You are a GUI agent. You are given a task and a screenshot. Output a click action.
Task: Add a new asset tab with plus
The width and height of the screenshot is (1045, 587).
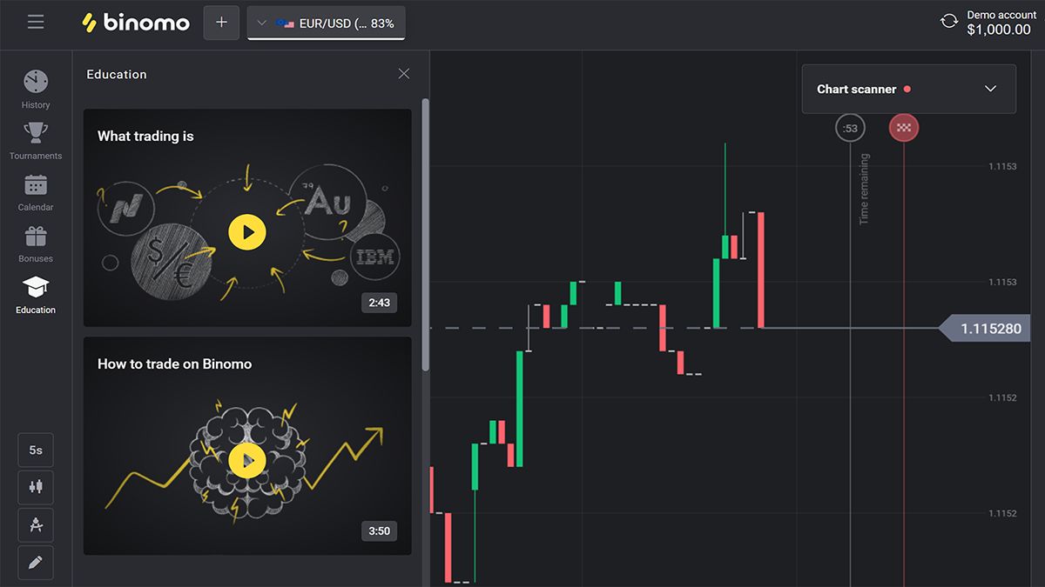[x=221, y=23]
